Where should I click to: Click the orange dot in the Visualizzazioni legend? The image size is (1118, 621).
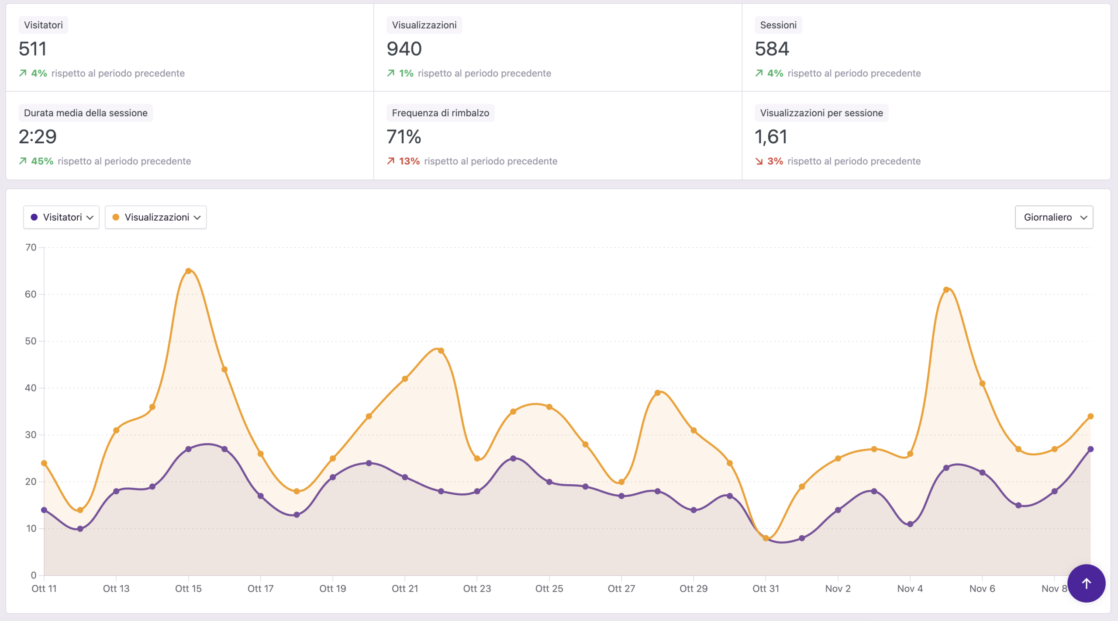(116, 217)
